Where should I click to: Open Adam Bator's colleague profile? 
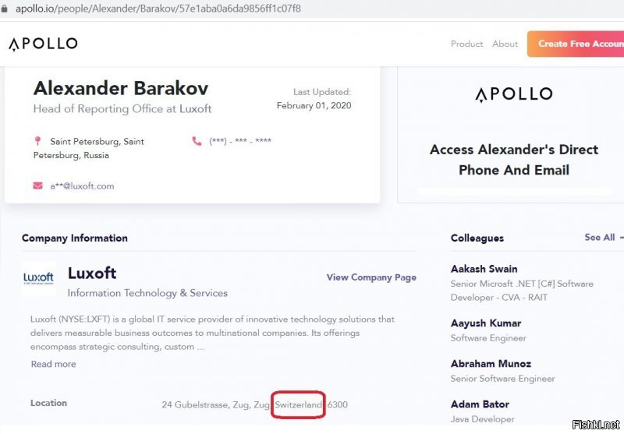[480, 404]
